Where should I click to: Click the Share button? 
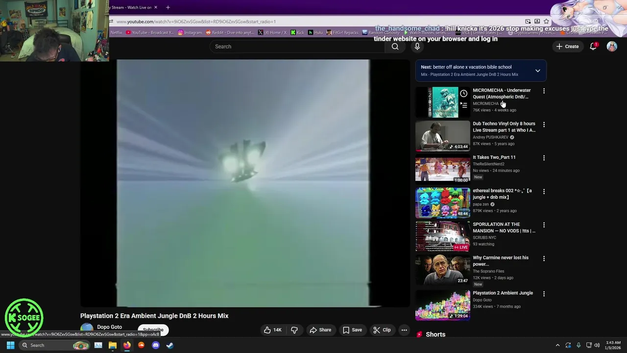(x=320, y=330)
